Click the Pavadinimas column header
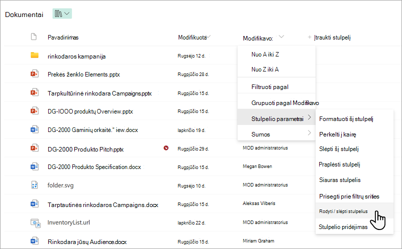This screenshot has height=249, width=402. [63, 37]
